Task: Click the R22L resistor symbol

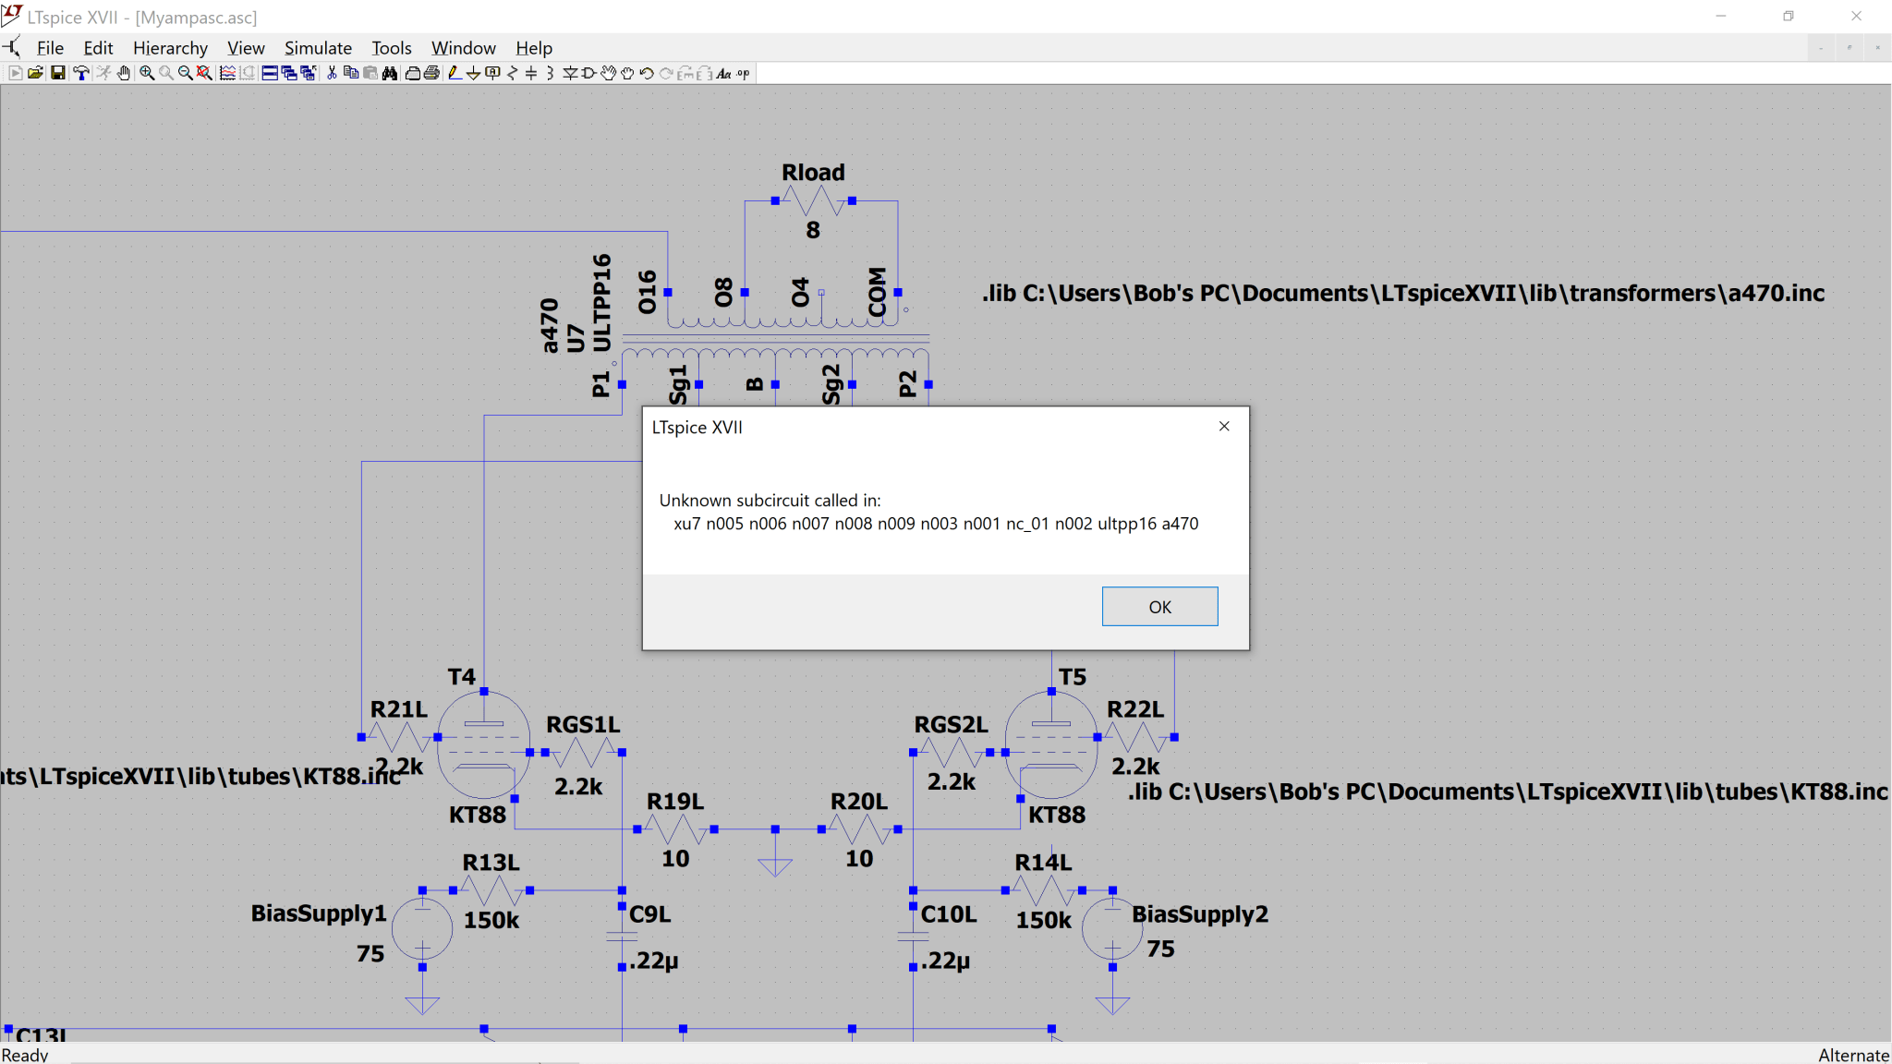Action: 1135,737
